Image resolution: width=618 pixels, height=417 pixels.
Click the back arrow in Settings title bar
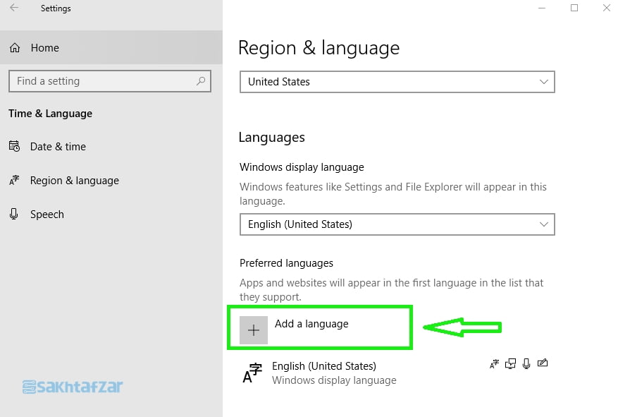pos(14,8)
